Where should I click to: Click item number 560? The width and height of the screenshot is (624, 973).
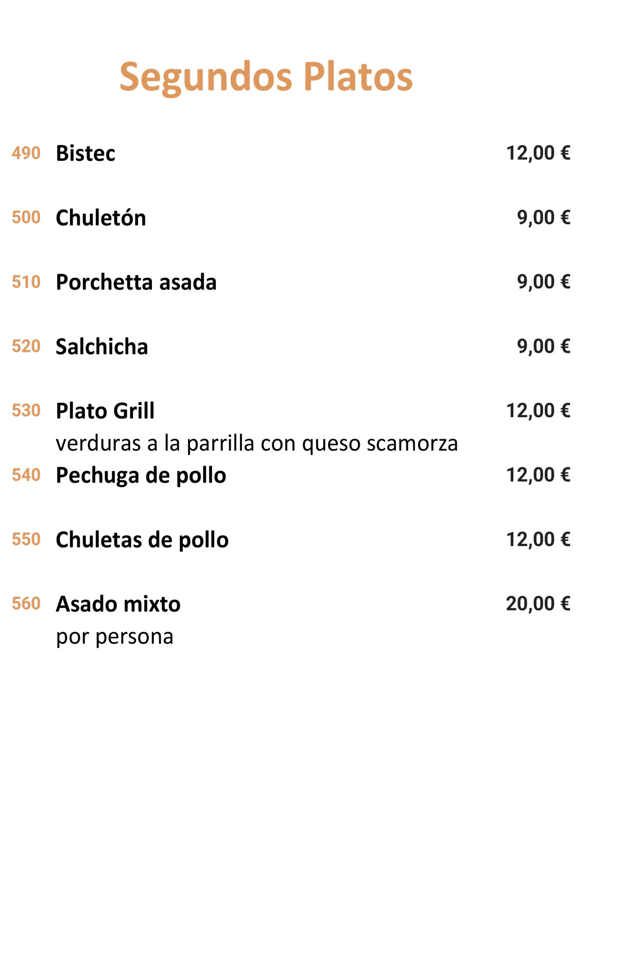pos(26,603)
